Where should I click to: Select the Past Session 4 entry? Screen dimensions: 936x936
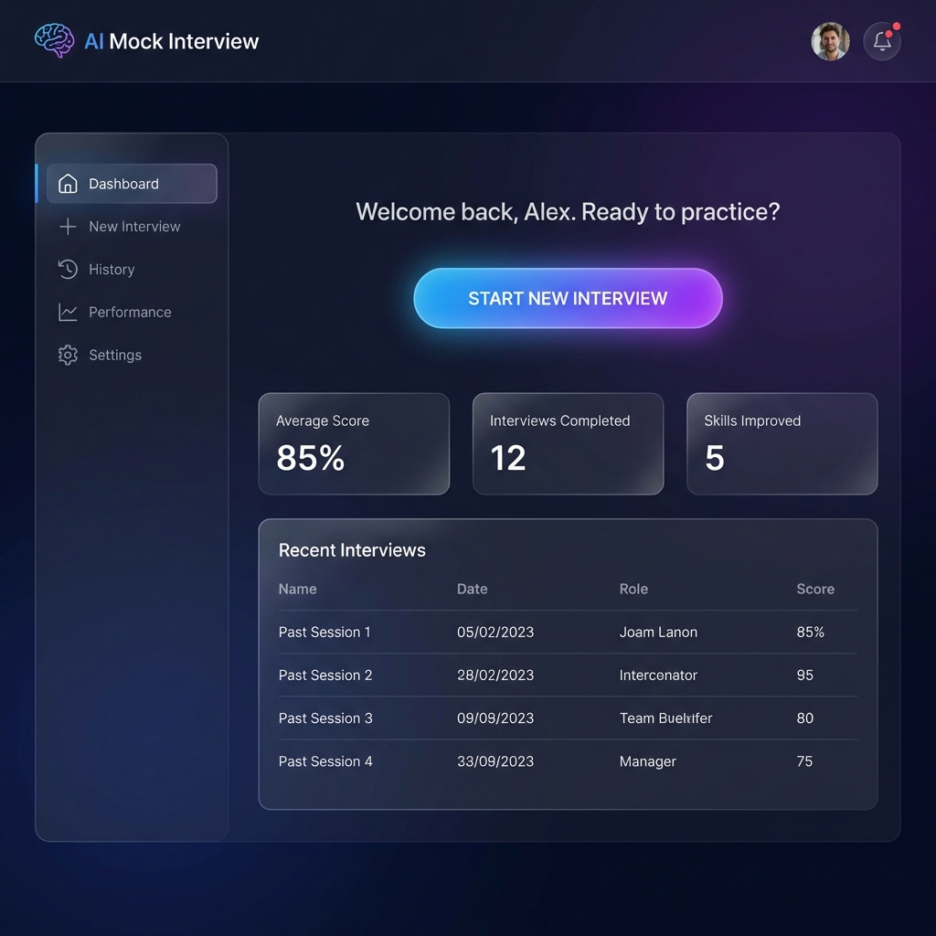pyautogui.click(x=325, y=760)
